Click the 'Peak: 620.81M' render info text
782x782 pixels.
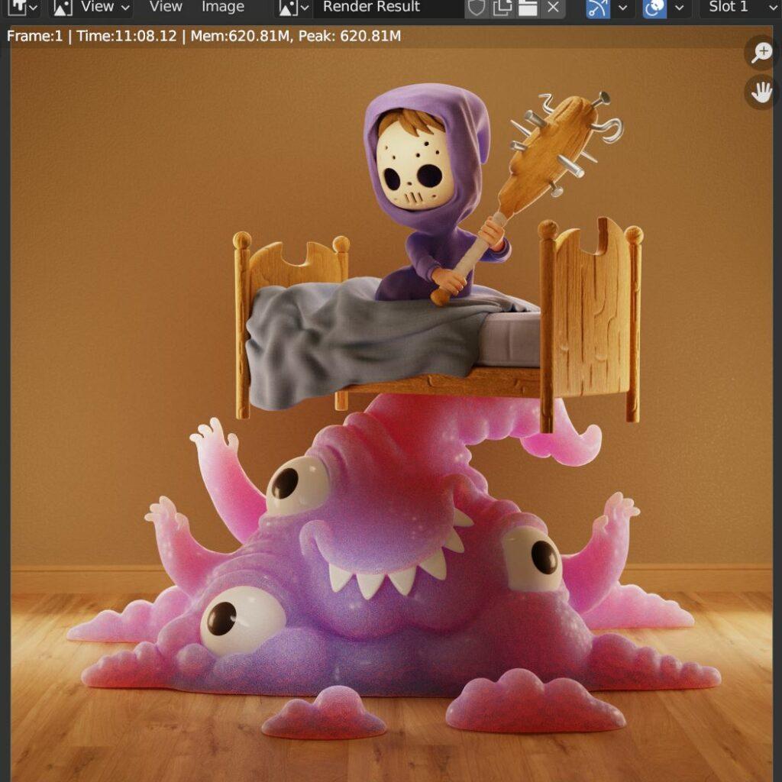[348, 36]
